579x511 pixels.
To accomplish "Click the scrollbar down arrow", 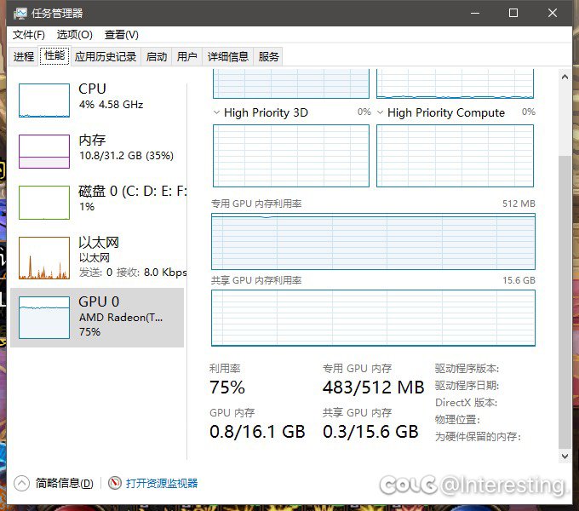I will coord(565,456).
